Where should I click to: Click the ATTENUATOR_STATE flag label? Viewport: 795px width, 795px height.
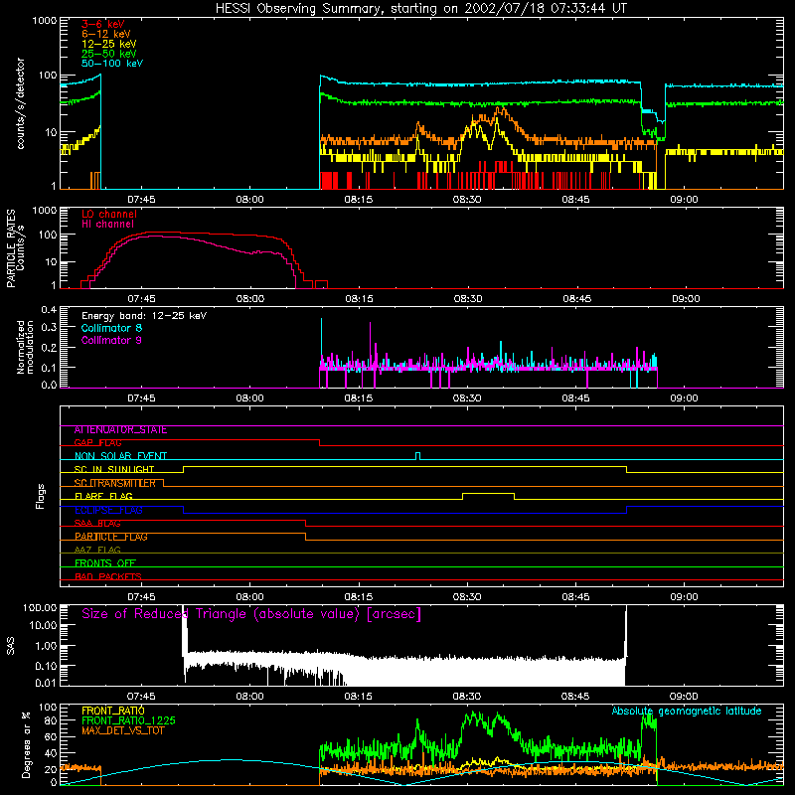(120, 430)
